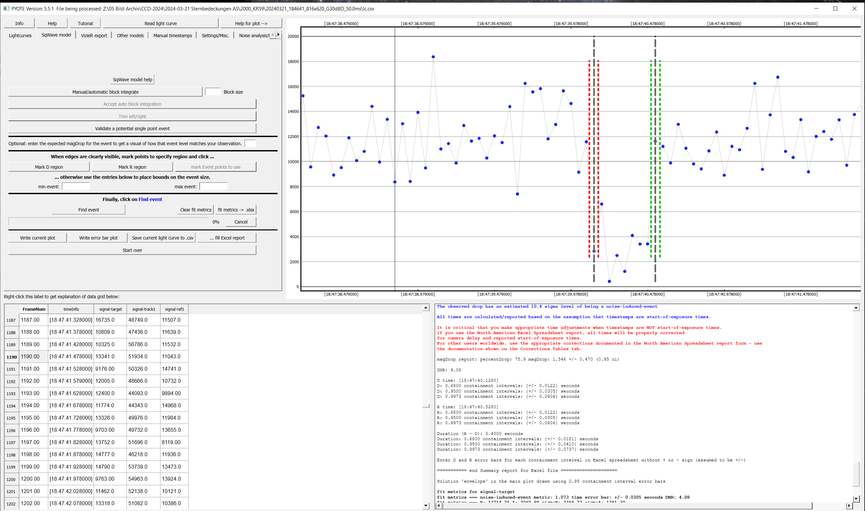Click data table scrollbar down arrow
865x511 pixels.
pyautogui.click(x=426, y=505)
